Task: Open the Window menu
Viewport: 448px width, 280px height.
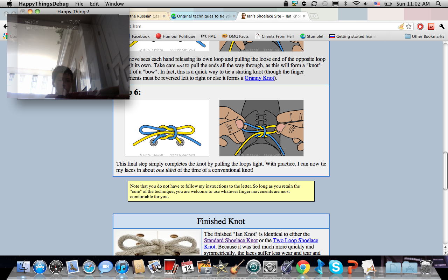Action: (x=114, y=4)
